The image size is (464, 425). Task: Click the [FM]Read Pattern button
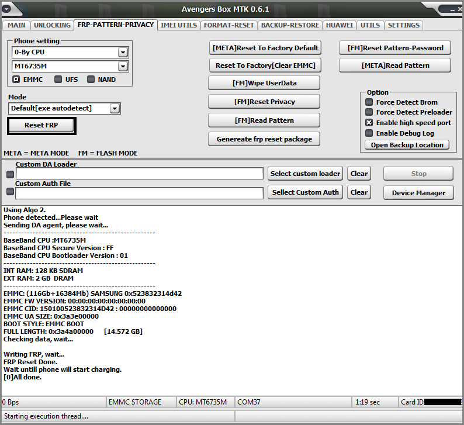click(264, 120)
